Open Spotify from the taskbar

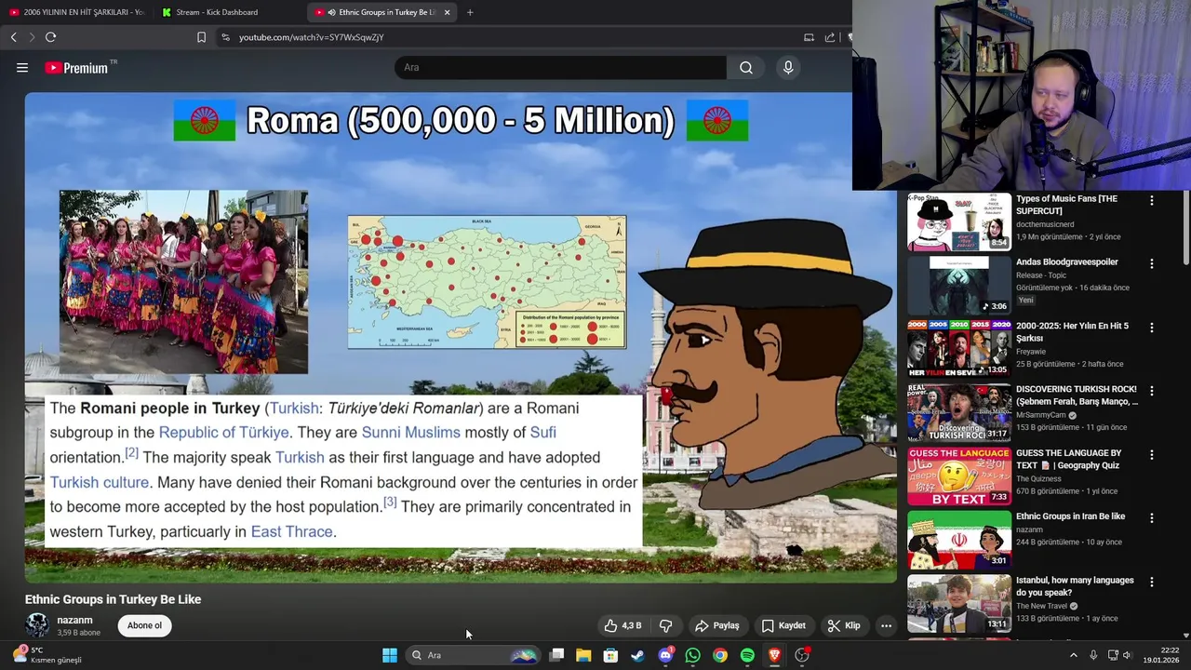tap(747, 655)
